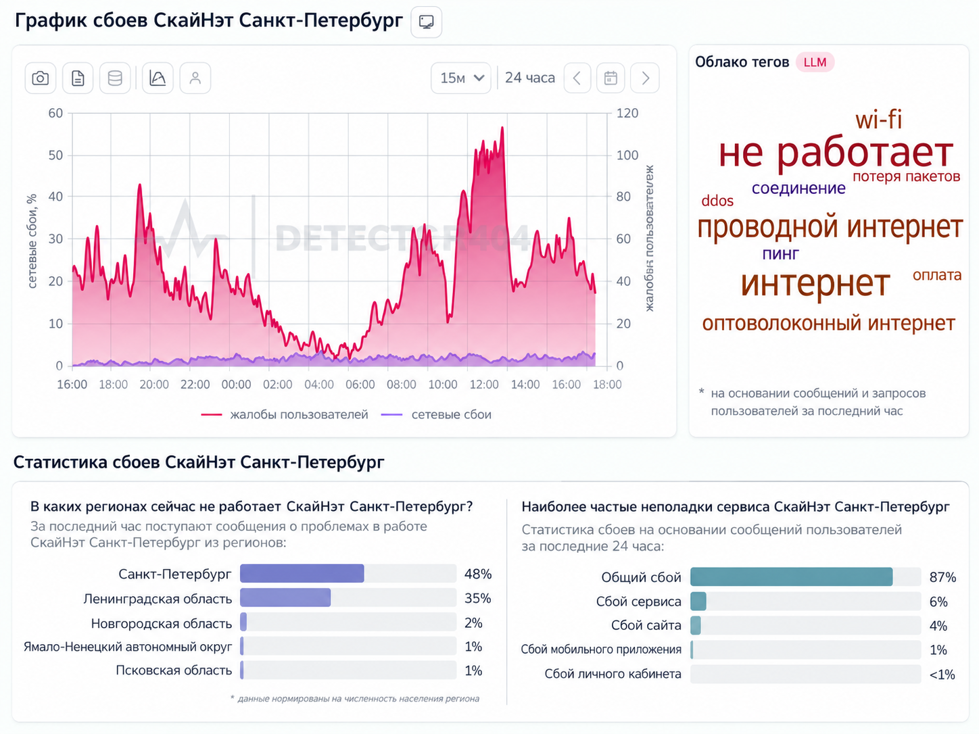Click the Санкт-Петербург 48% progress bar
This screenshot has height=734, width=979.
(x=348, y=574)
